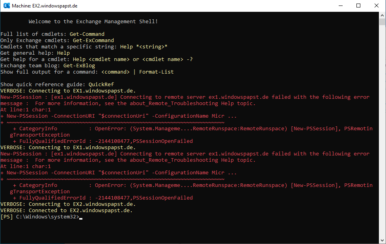386x244 pixels.
Task: Click the Get-ExBlog cmdlet text
Action: point(79,66)
